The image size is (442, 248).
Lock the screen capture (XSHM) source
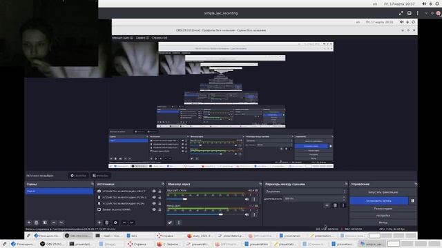160,209
